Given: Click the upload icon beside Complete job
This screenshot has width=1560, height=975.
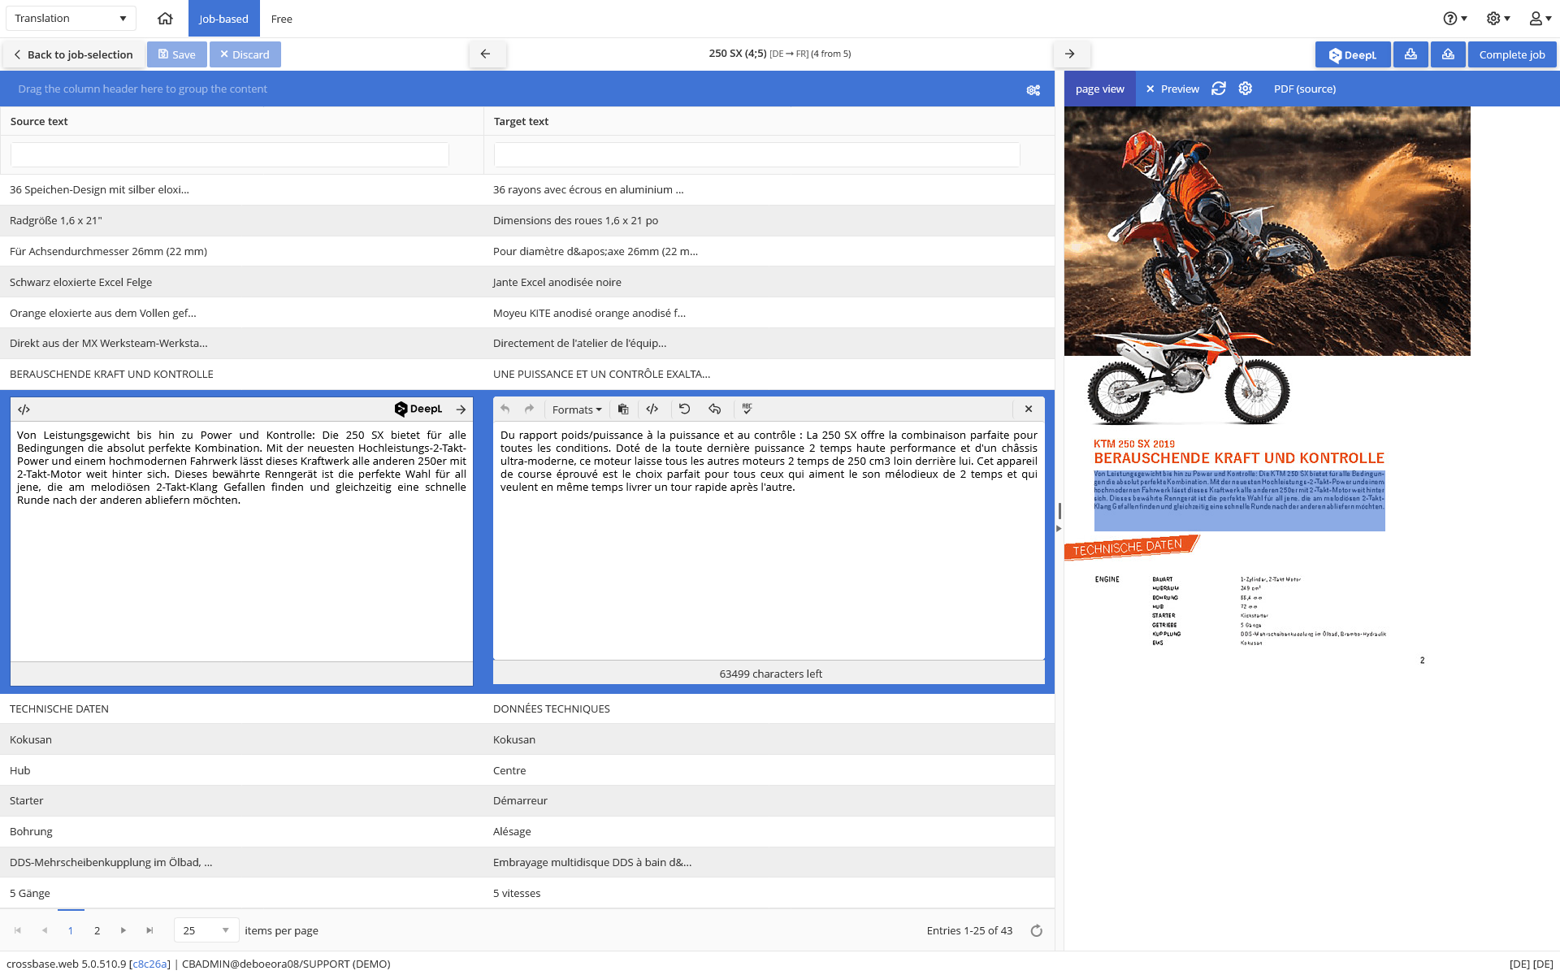Looking at the screenshot, I should 1448,54.
